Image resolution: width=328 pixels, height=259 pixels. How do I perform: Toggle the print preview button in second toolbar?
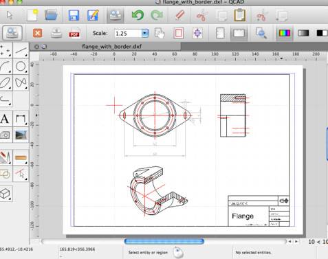pos(12,33)
